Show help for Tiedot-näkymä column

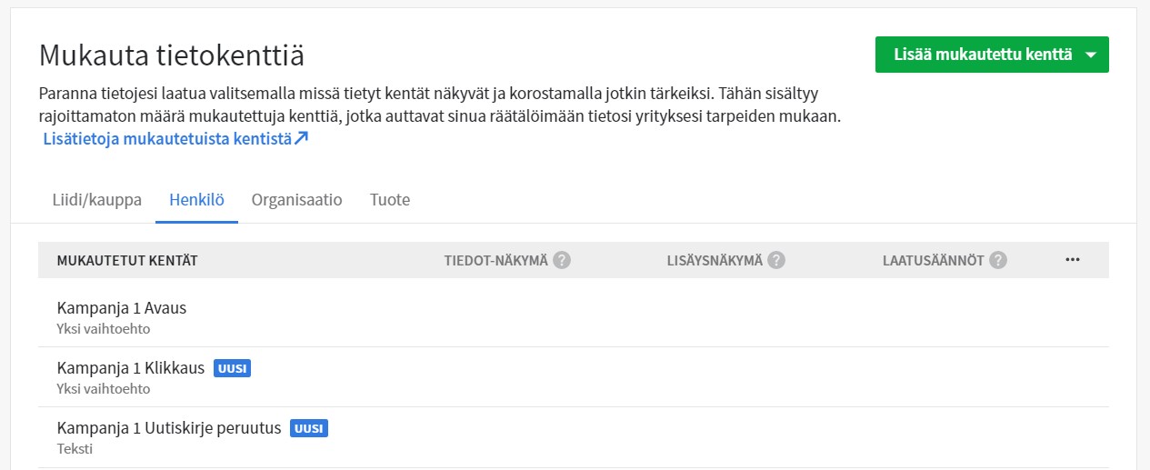coord(562,260)
